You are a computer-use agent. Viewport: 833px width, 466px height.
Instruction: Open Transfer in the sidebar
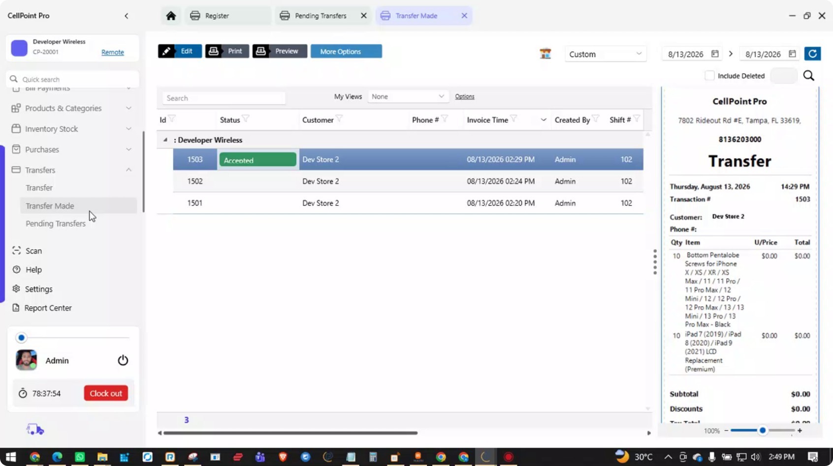point(39,188)
